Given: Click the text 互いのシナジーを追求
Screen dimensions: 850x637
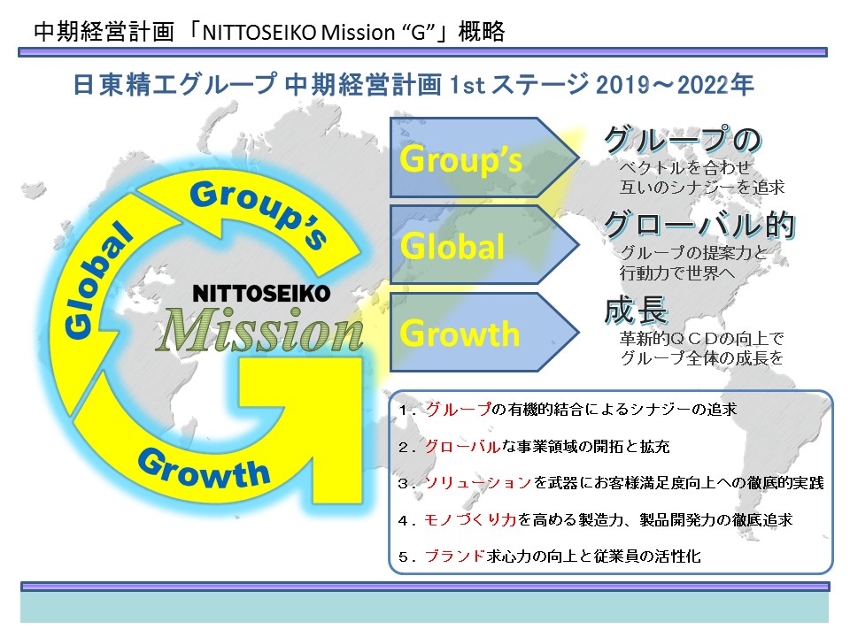Looking at the screenshot, I should point(702,188).
